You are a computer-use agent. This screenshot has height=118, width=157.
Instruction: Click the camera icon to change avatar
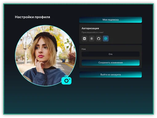point(66,81)
